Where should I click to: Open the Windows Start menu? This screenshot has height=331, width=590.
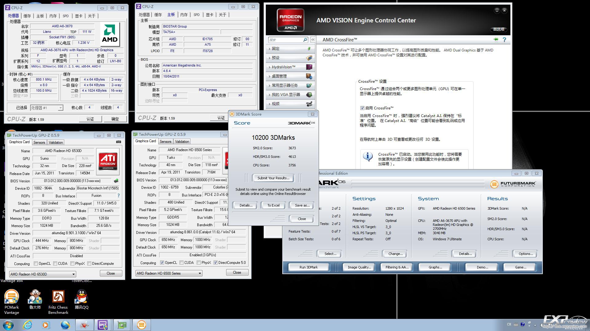pos(8,325)
